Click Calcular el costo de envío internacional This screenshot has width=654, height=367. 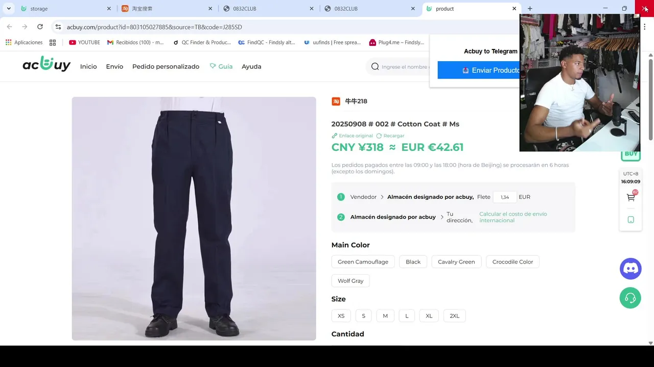513,217
